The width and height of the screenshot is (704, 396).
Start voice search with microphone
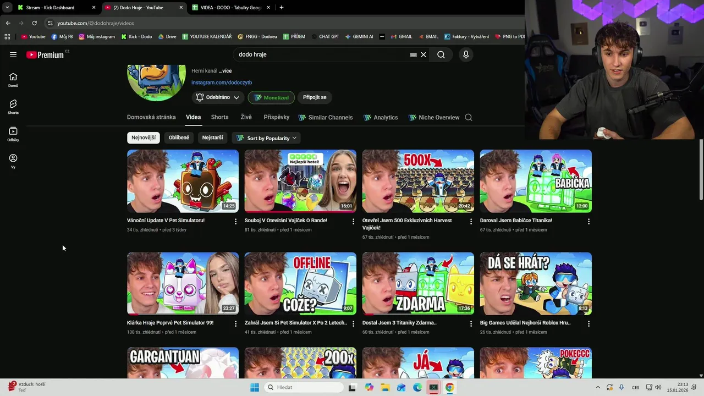466,54
